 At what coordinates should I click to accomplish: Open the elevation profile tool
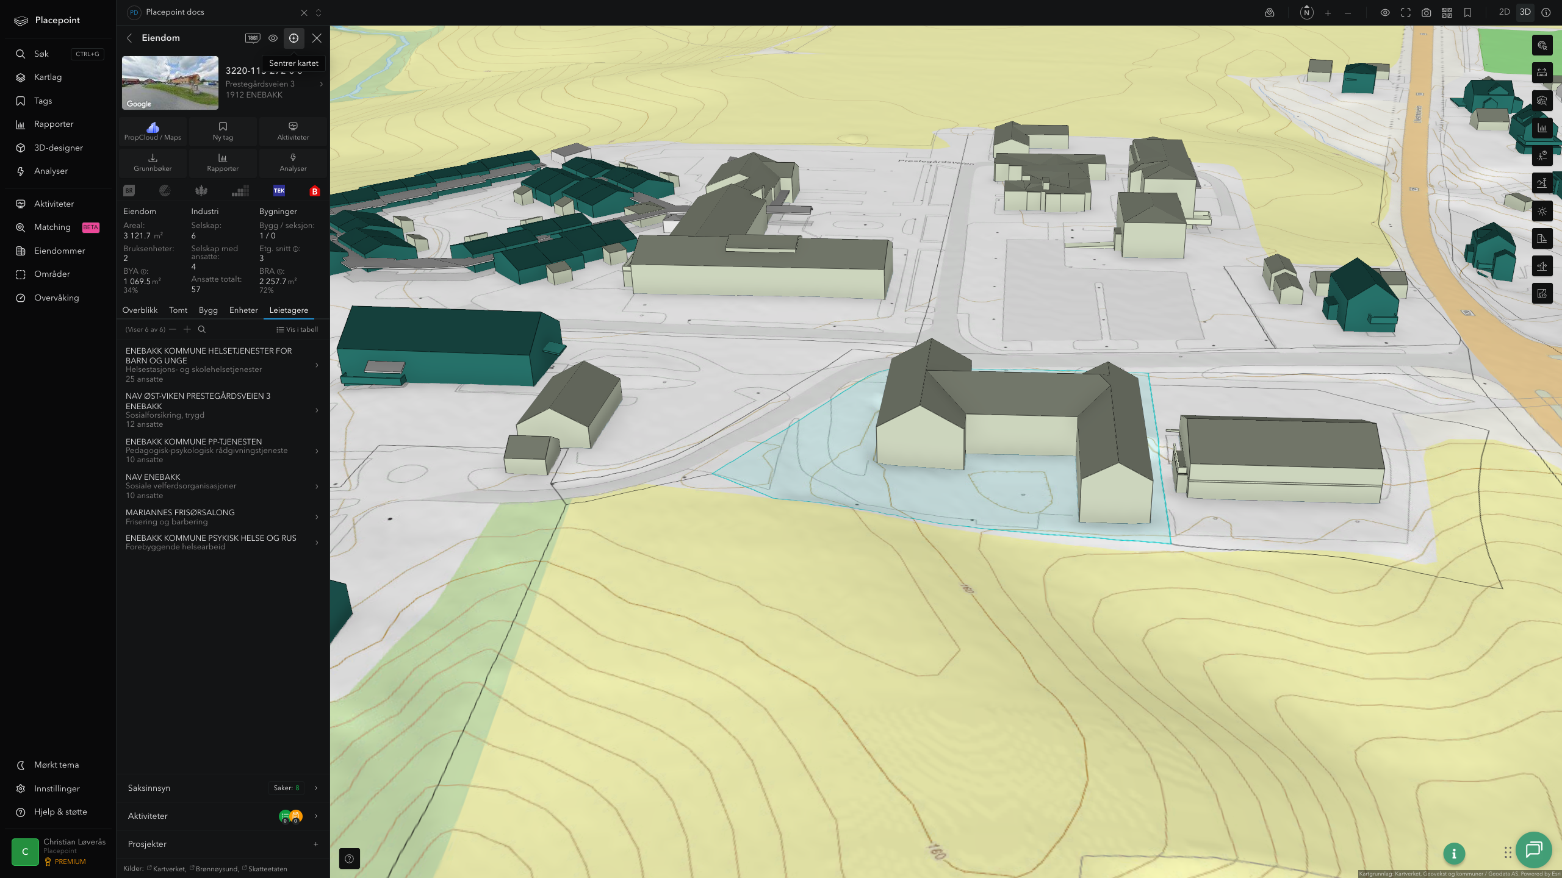[1542, 183]
